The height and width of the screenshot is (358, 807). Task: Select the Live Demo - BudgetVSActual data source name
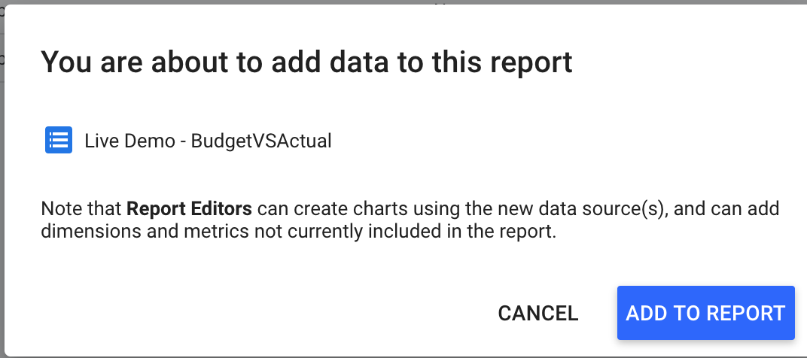point(208,141)
